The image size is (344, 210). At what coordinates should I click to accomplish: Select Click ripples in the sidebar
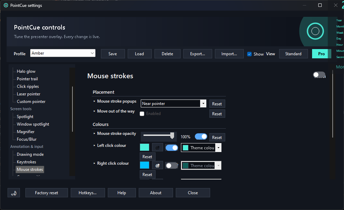[28, 86]
